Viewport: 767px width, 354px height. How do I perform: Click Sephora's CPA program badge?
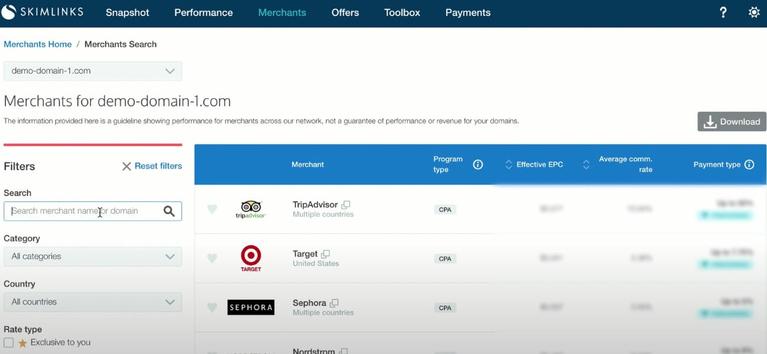coord(445,307)
